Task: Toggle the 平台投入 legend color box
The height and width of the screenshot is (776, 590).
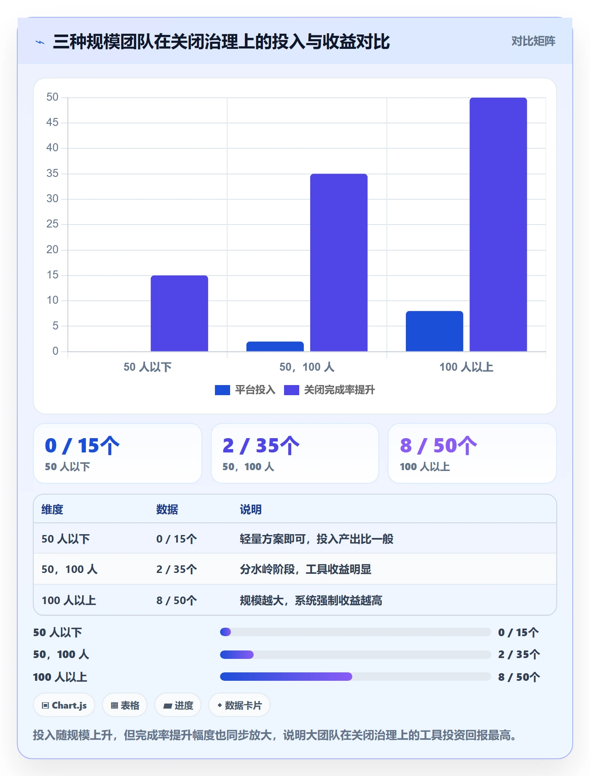Action: 222,390
